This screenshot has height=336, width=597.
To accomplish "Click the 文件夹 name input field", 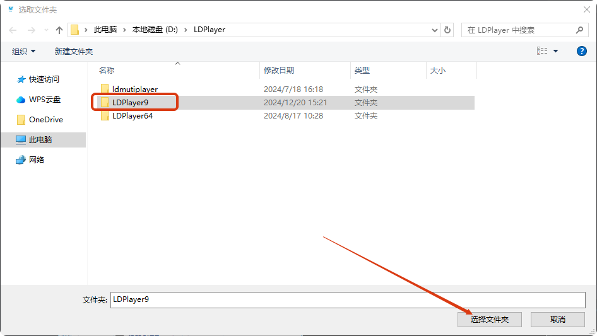I will coord(347,300).
